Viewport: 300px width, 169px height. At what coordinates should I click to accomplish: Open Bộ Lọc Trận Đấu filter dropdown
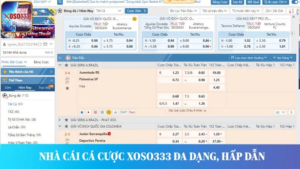coord(183,11)
